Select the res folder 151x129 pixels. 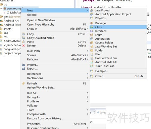click(5, 37)
